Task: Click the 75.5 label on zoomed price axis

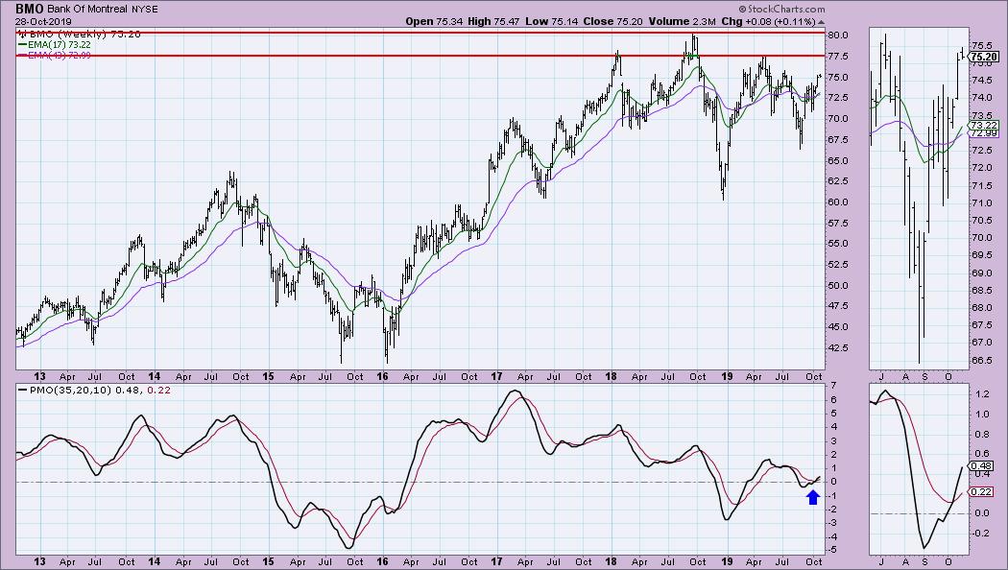Action: pyautogui.click(x=982, y=46)
